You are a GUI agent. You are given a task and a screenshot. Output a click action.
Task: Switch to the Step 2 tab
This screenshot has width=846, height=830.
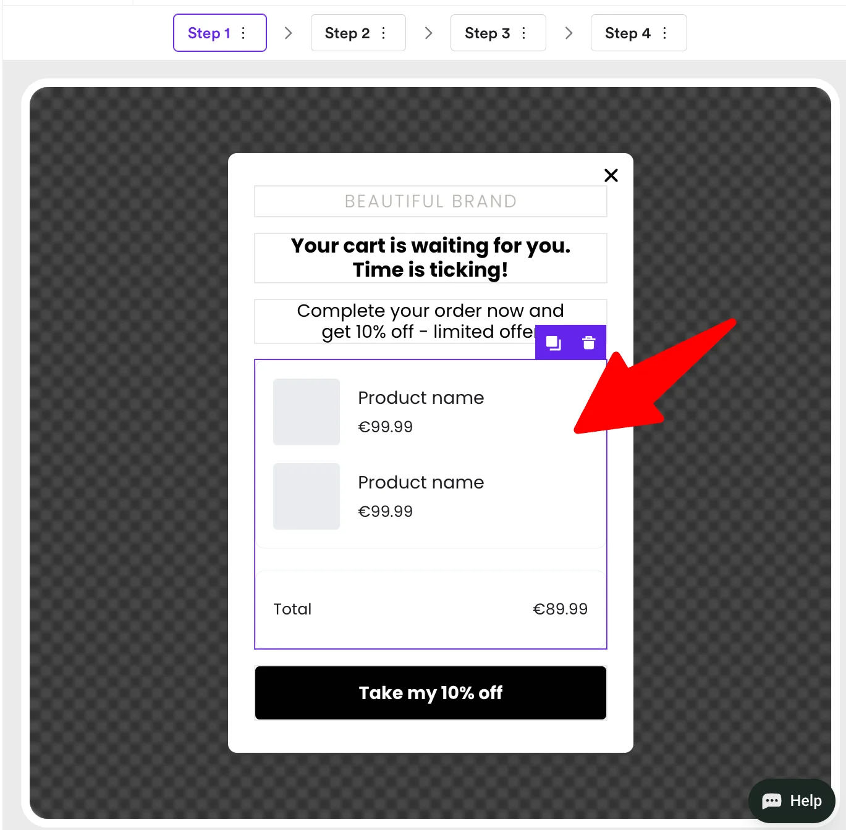tap(347, 33)
